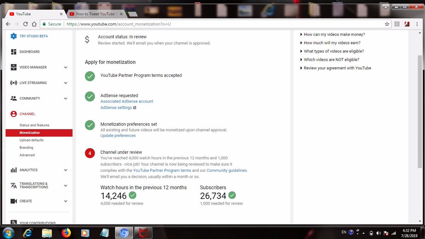
Task: Open the AdSense settings link
Action: 116,108
